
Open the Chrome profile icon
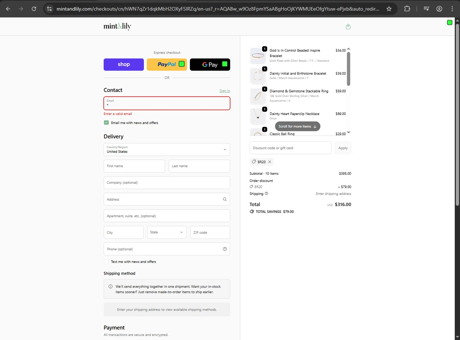click(439, 9)
